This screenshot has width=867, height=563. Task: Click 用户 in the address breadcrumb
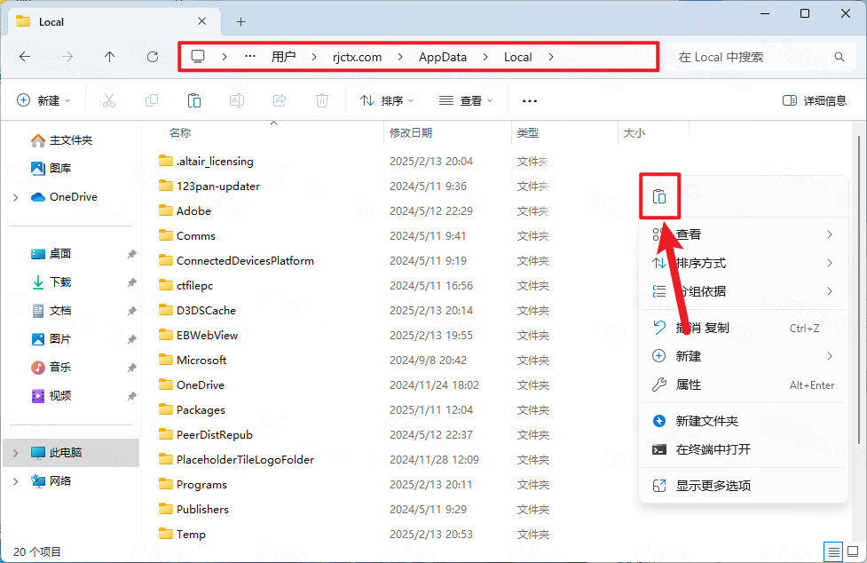(284, 57)
